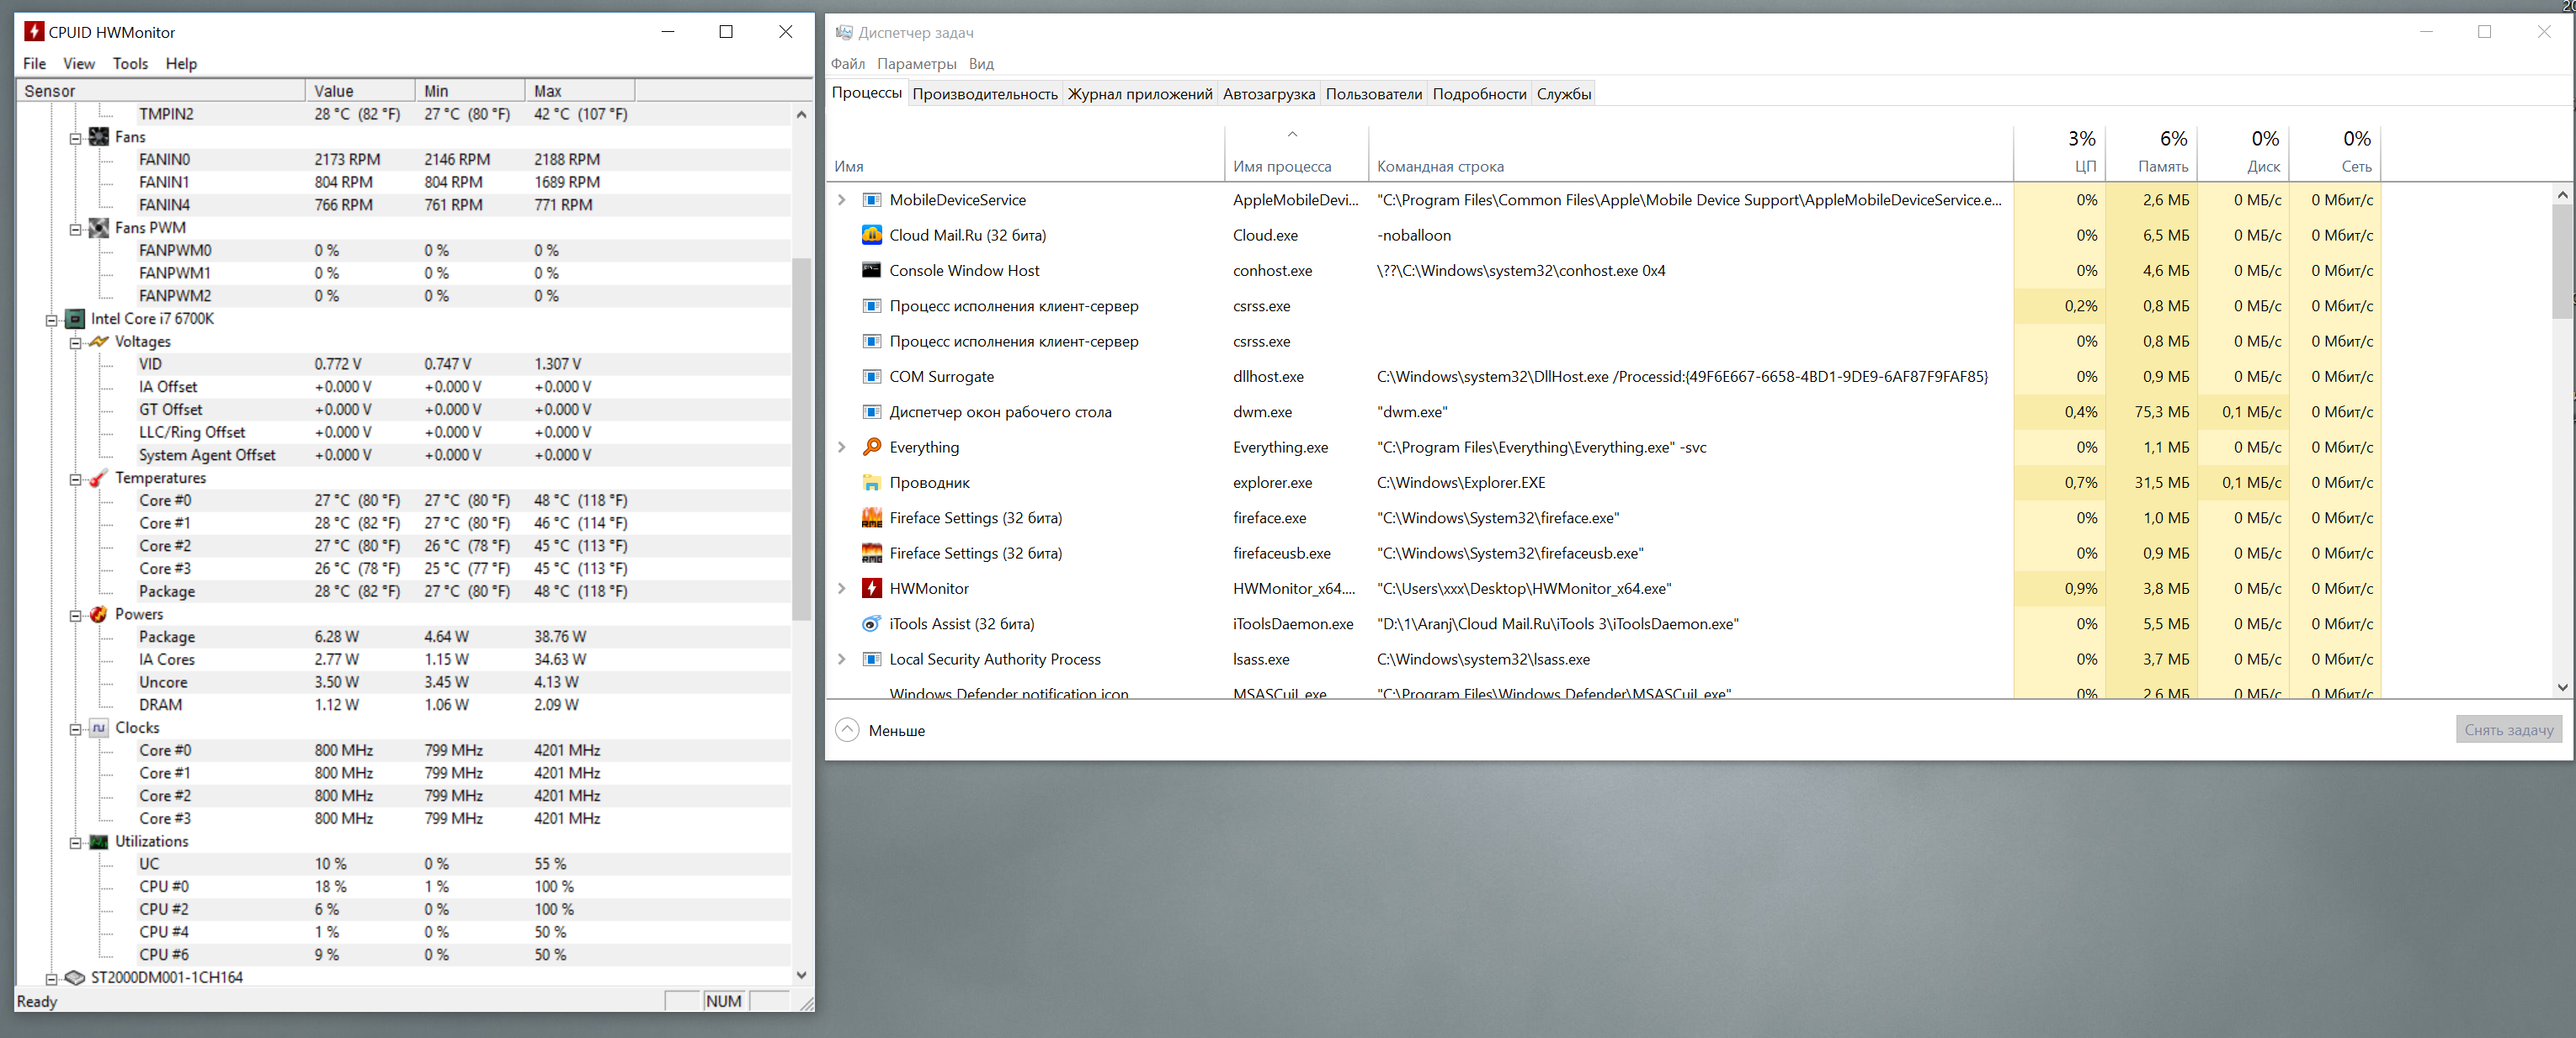Click the Temperatures thermometer icon
This screenshot has height=1038, width=2576.
tap(99, 478)
